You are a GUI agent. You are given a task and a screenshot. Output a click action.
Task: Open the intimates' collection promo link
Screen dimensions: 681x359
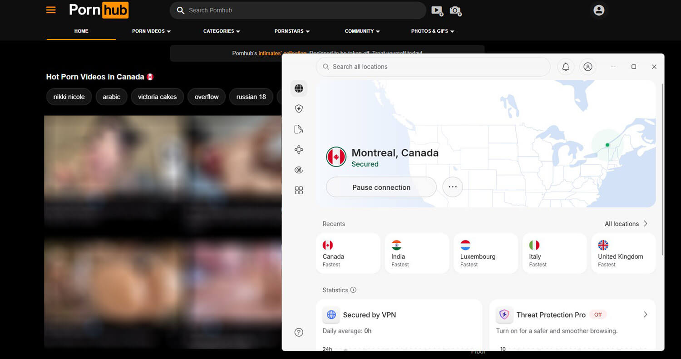point(282,53)
